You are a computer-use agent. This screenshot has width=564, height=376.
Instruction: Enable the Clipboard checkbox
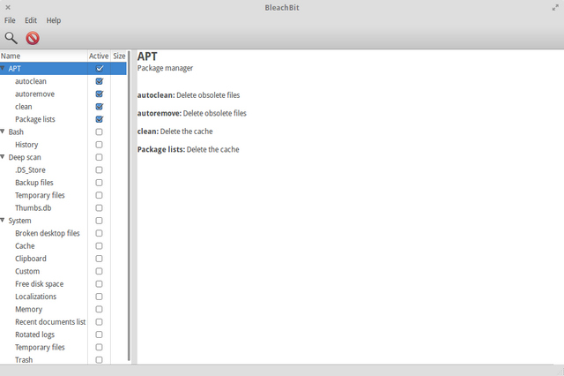(99, 259)
